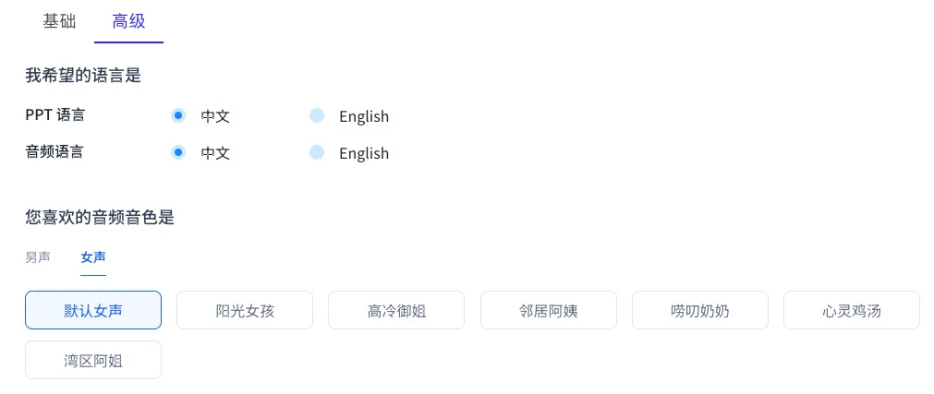
Task: Select 中文 radio for PPT 语言
Action: point(178,115)
